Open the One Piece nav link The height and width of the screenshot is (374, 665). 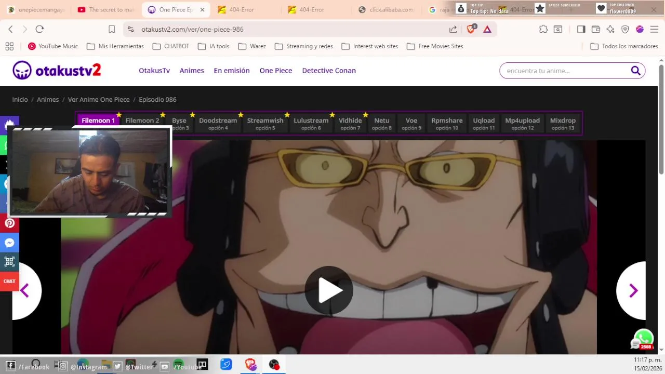pyautogui.click(x=276, y=71)
